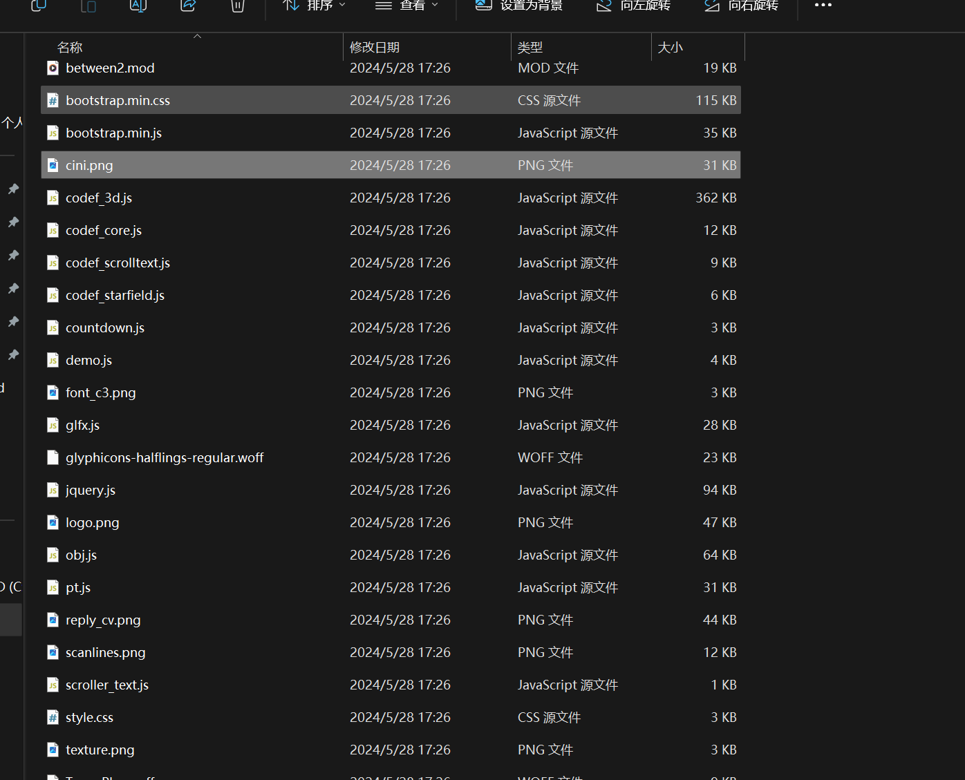Select file name jquery.js
The image size is (965, 780).
click(91, 490)
